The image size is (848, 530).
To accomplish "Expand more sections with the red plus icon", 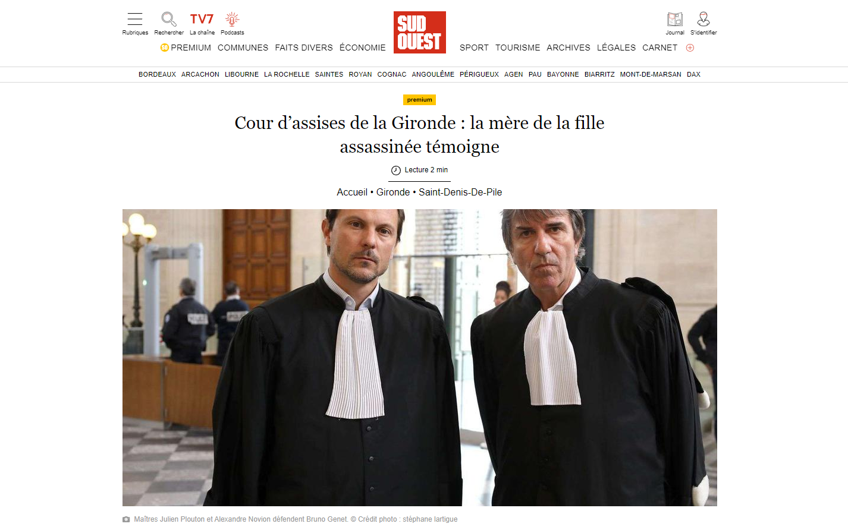I will (690, 48).
